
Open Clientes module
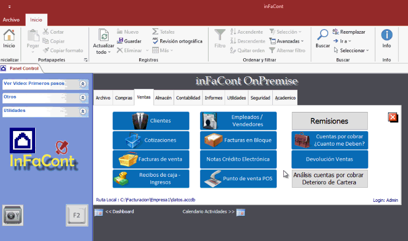click(151, 120)
